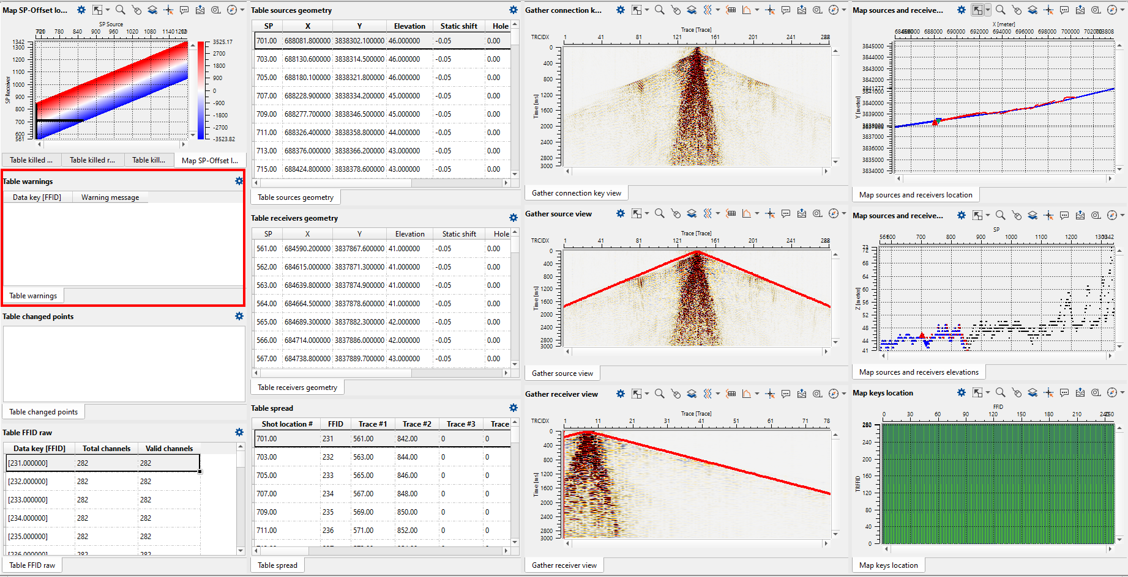Click export image icon in Gather receiver view

(802, 394)
